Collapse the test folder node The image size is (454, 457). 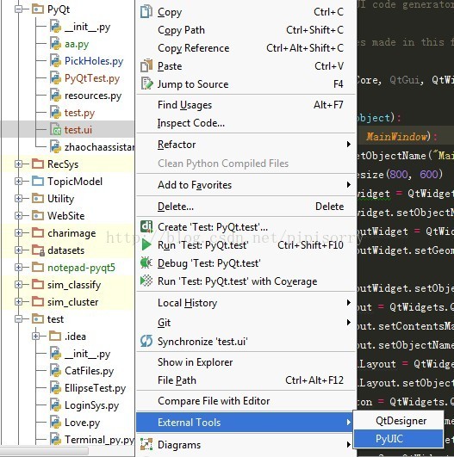[x=18, y=319]
